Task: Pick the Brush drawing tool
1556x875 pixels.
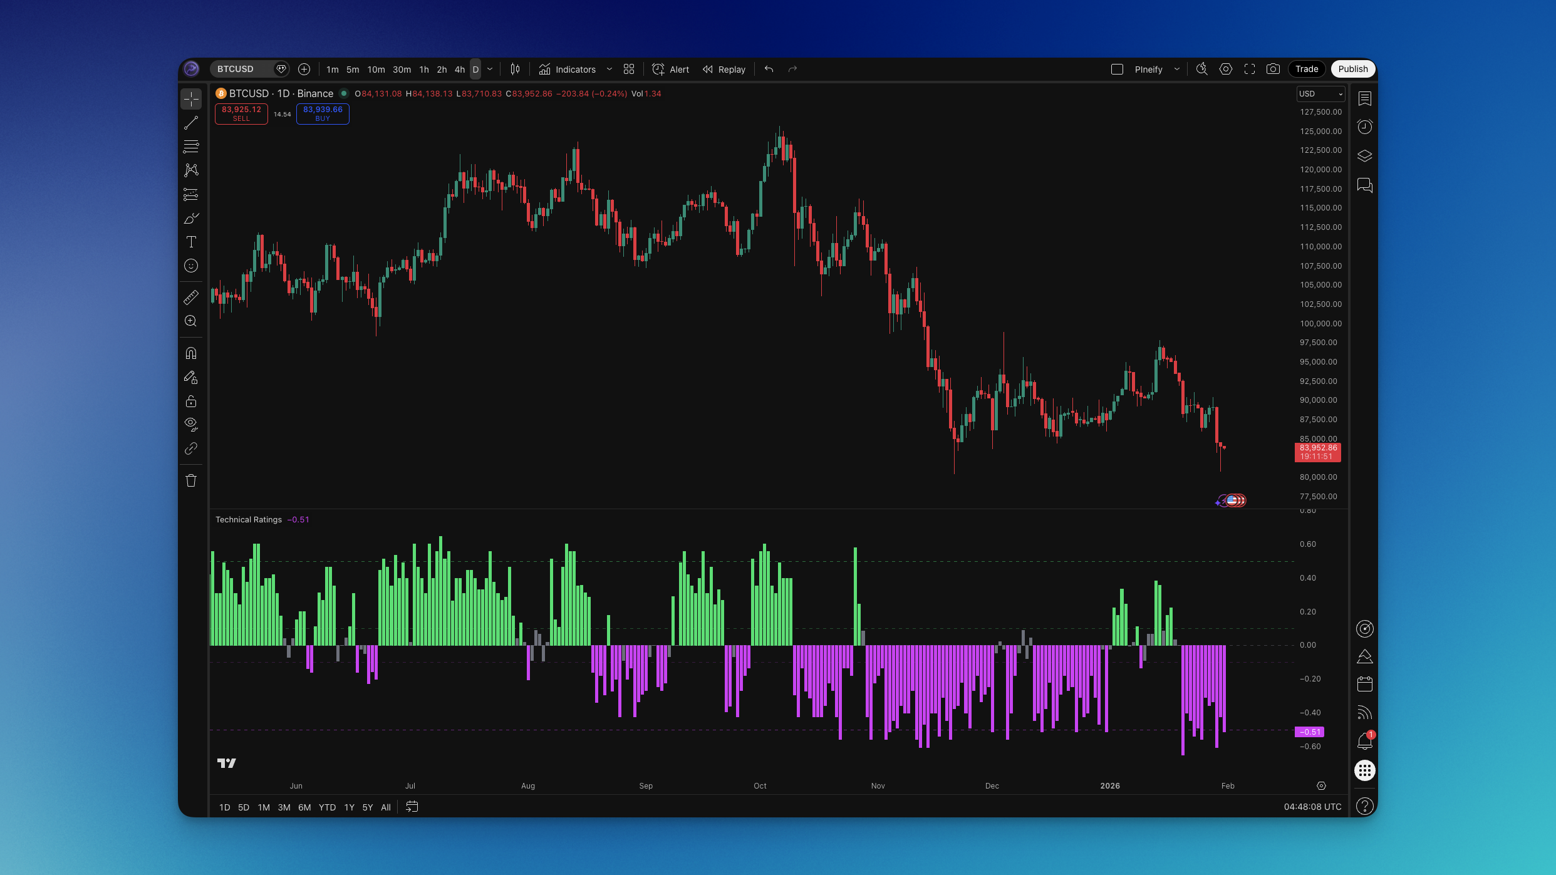Action: pos(191,218)
